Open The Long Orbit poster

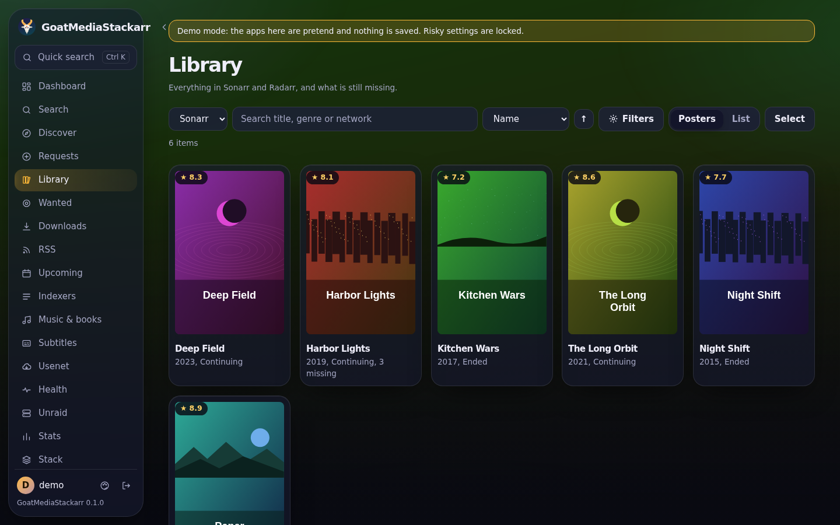[x=622, y=253]
